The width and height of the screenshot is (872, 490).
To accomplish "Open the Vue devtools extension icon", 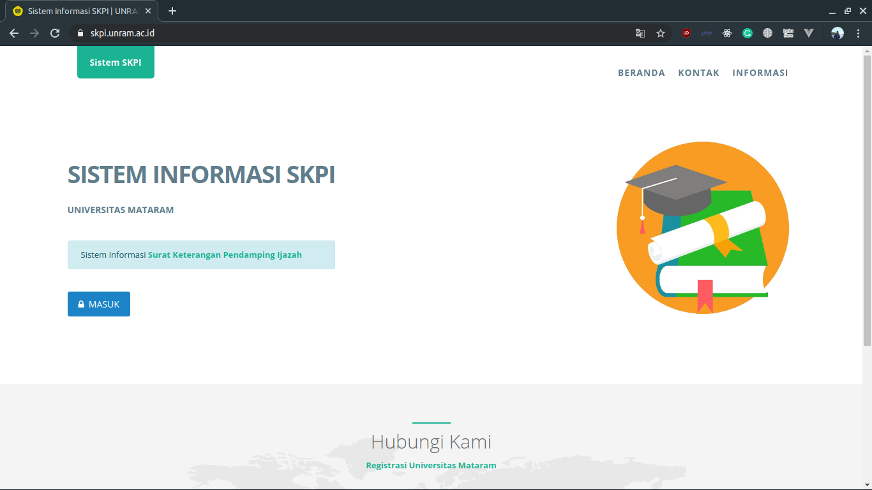I will click(809, 33).
